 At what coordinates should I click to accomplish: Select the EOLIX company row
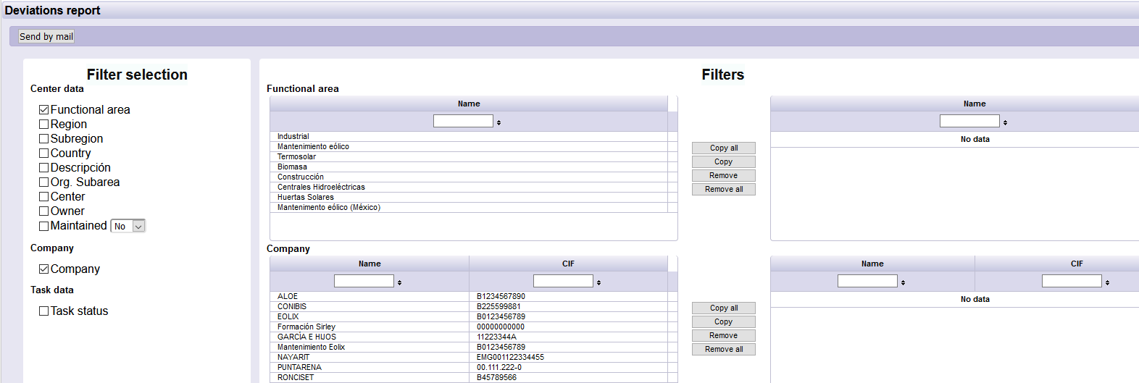288,316
